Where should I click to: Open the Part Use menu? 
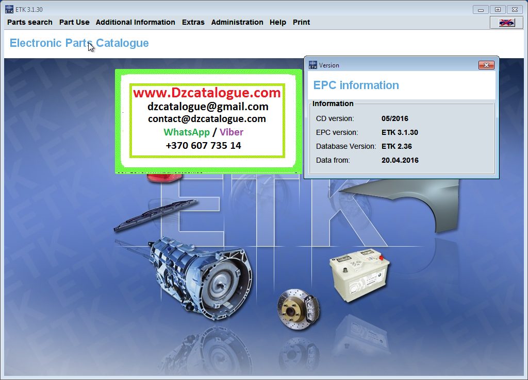tap(74, 22)
